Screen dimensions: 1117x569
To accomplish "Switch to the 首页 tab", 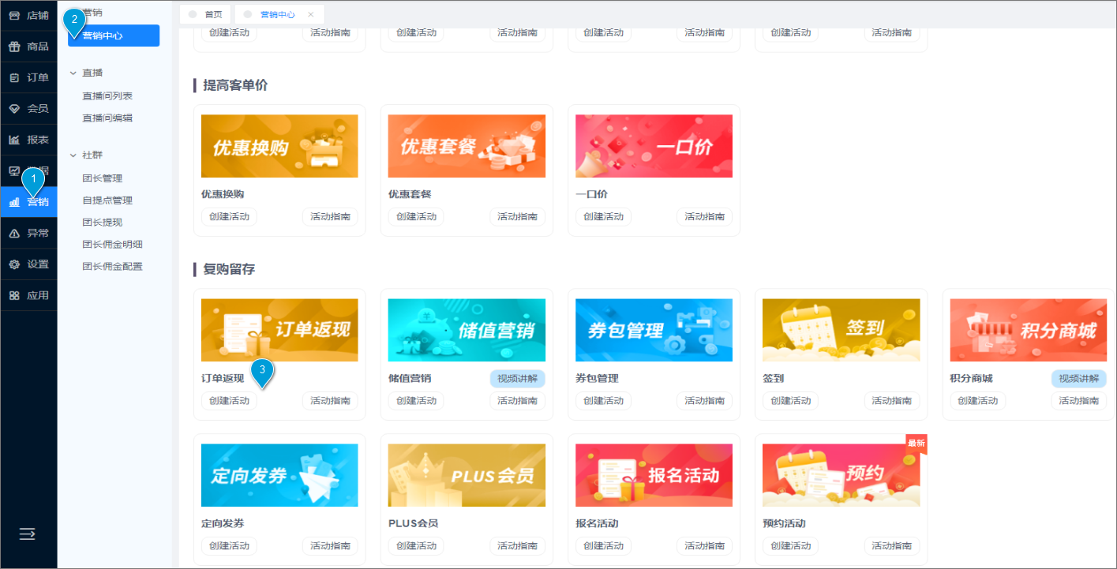I will (207, 14).
